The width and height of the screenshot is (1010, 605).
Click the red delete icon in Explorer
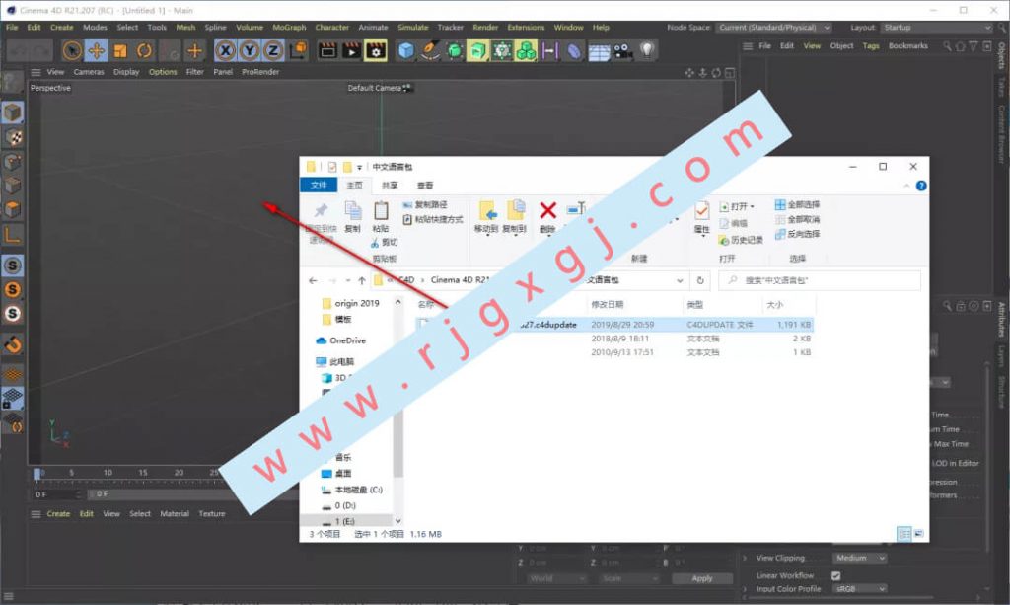(x=547, y=210)
